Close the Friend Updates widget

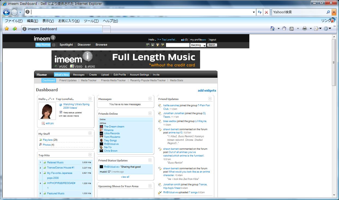pyautogui.click(x=210, y=99)
